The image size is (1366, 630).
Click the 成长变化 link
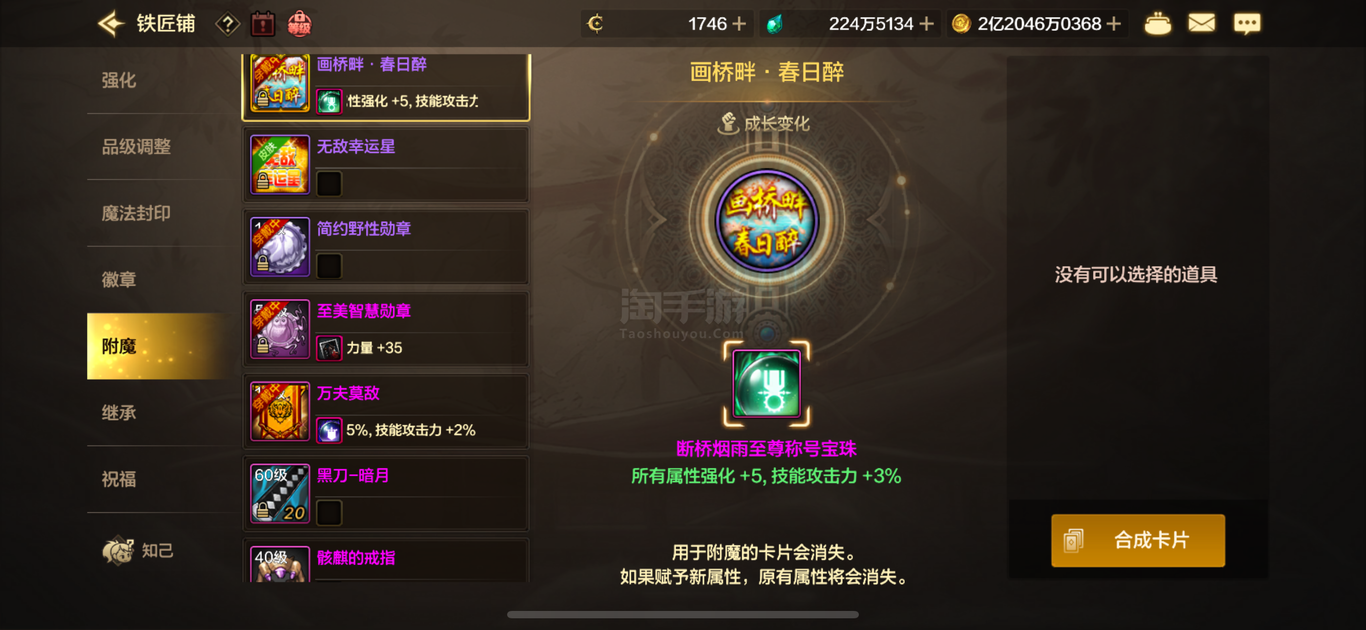(764, 124)
